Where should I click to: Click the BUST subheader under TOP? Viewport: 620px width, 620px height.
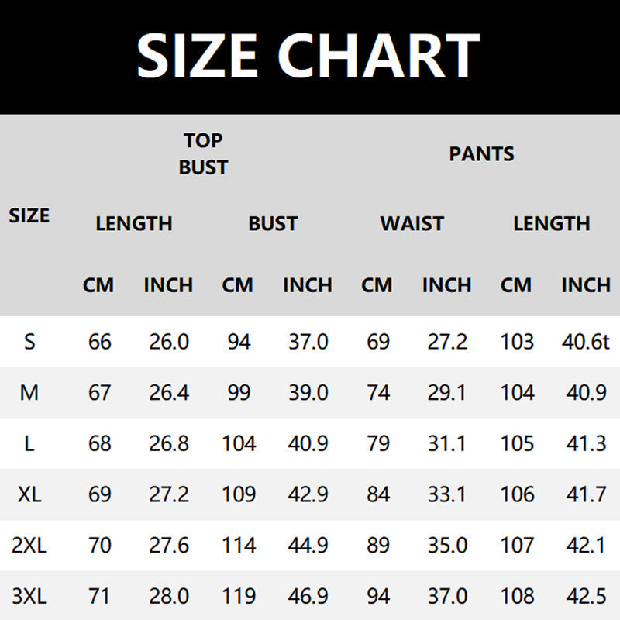[273, 223]
